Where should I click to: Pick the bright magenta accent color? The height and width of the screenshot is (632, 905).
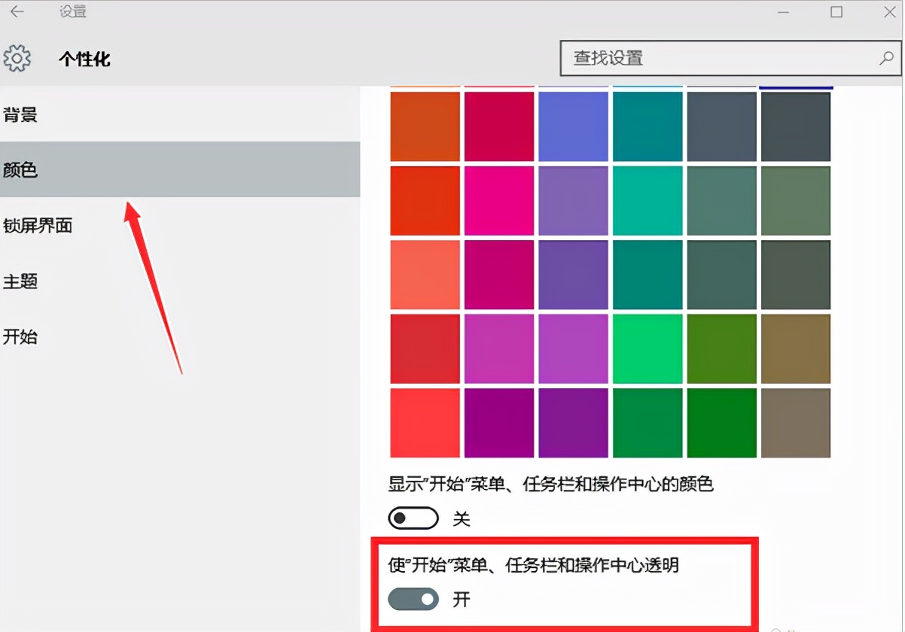498,200
